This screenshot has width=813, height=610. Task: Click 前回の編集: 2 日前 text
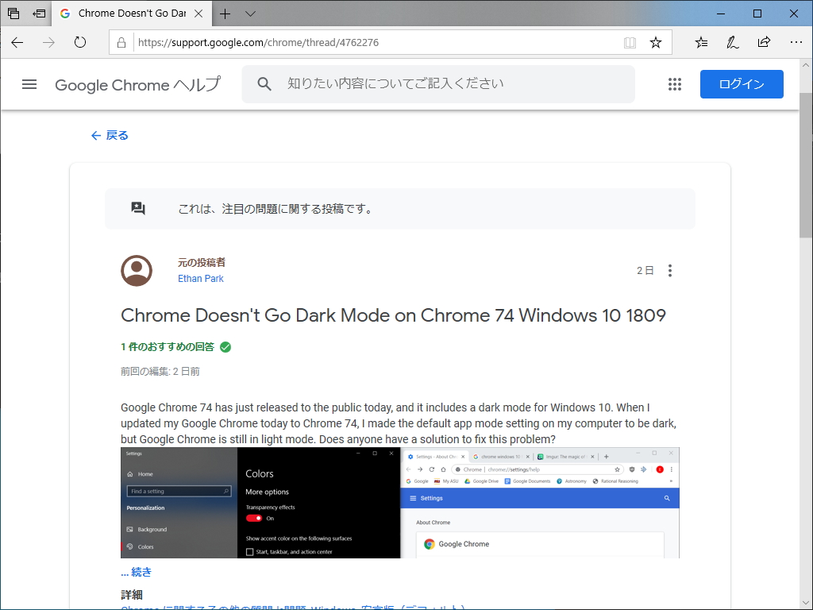160,372
